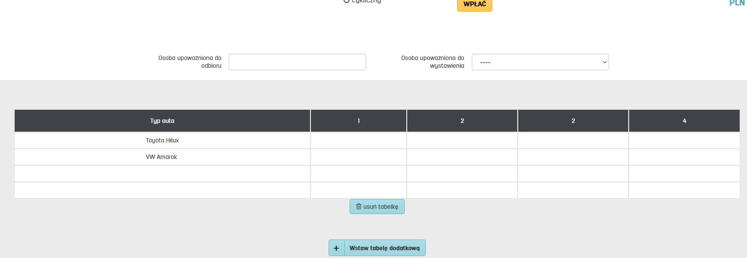Click the column header labeled 1
This screenshot has height=258, width=747.
tap(358, 120)
